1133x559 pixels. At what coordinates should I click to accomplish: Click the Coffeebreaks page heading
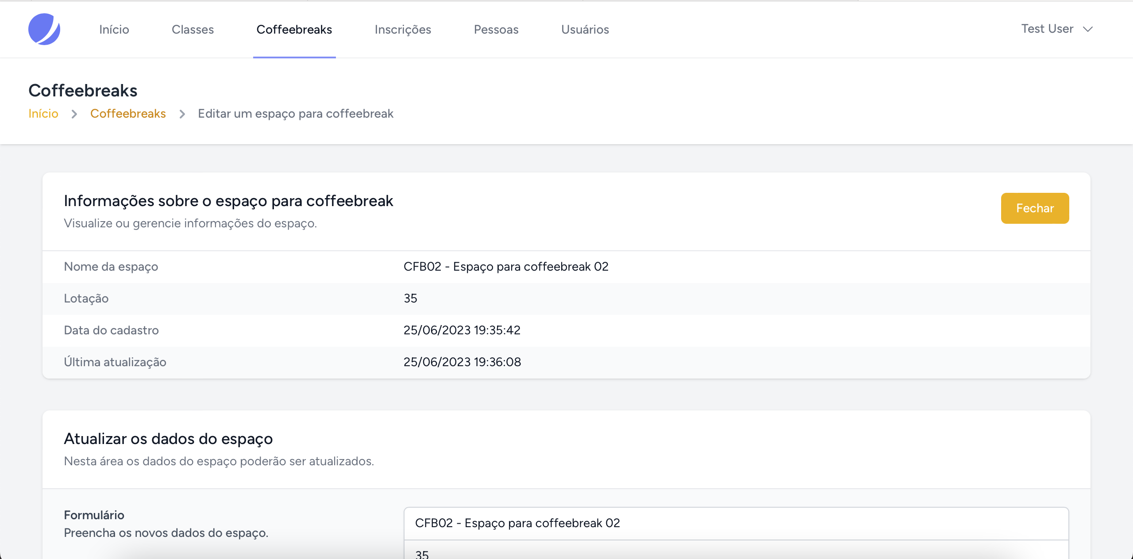[x=83, y=90]
